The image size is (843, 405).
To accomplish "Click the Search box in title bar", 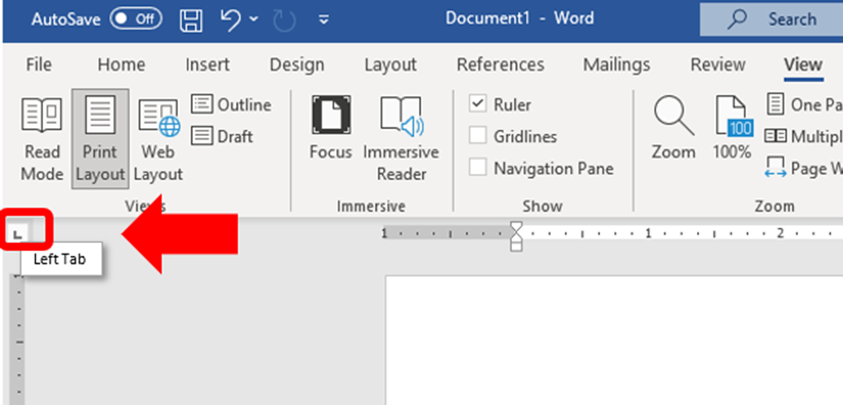I will click(x=771, y=20).
